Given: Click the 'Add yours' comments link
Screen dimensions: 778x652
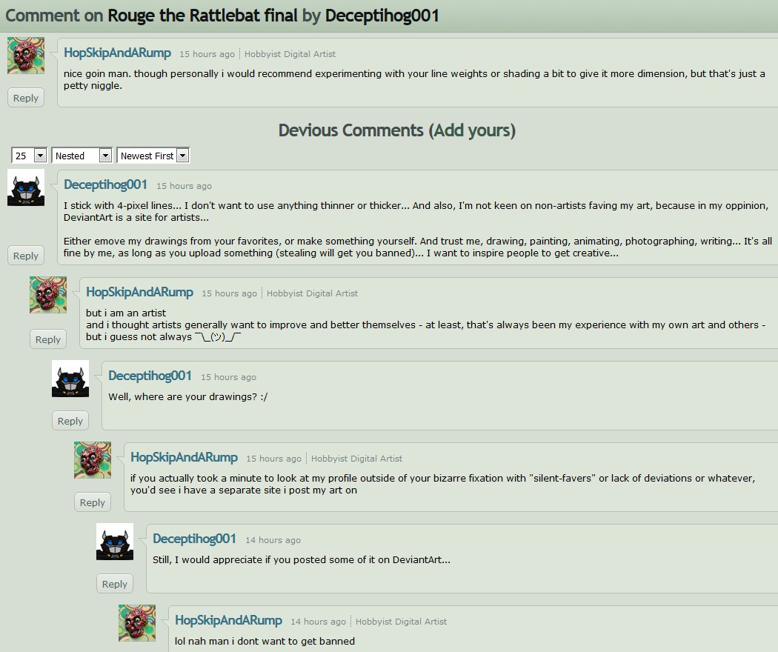Looking at the screenshot, I should [473, 130].
